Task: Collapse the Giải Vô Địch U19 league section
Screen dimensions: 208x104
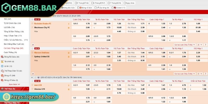Action: point(32,77)
